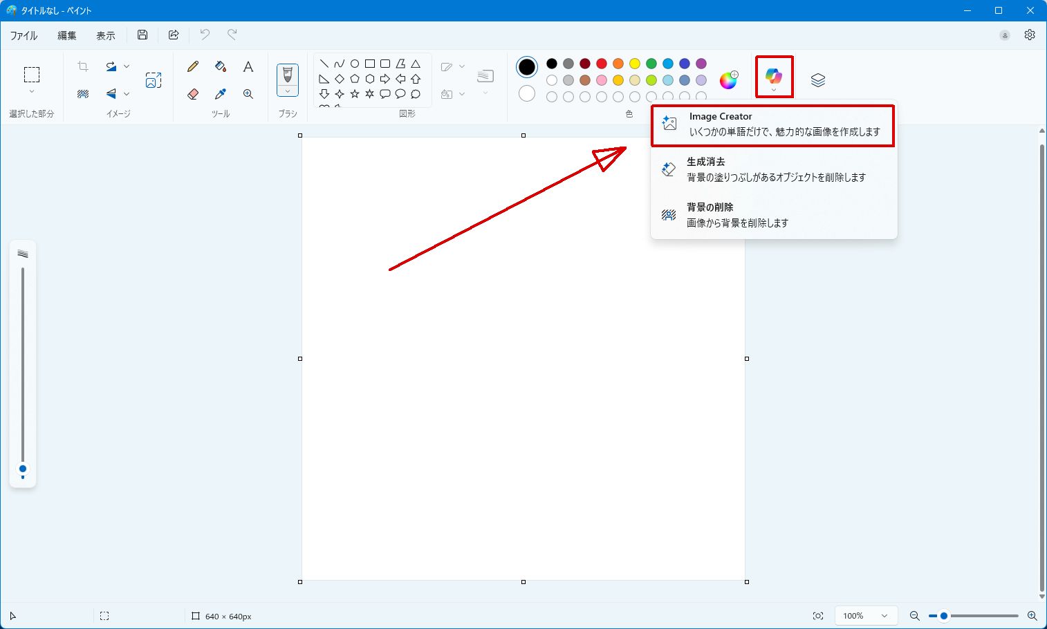Expand the Rotate options chevron

coord(127,66)
